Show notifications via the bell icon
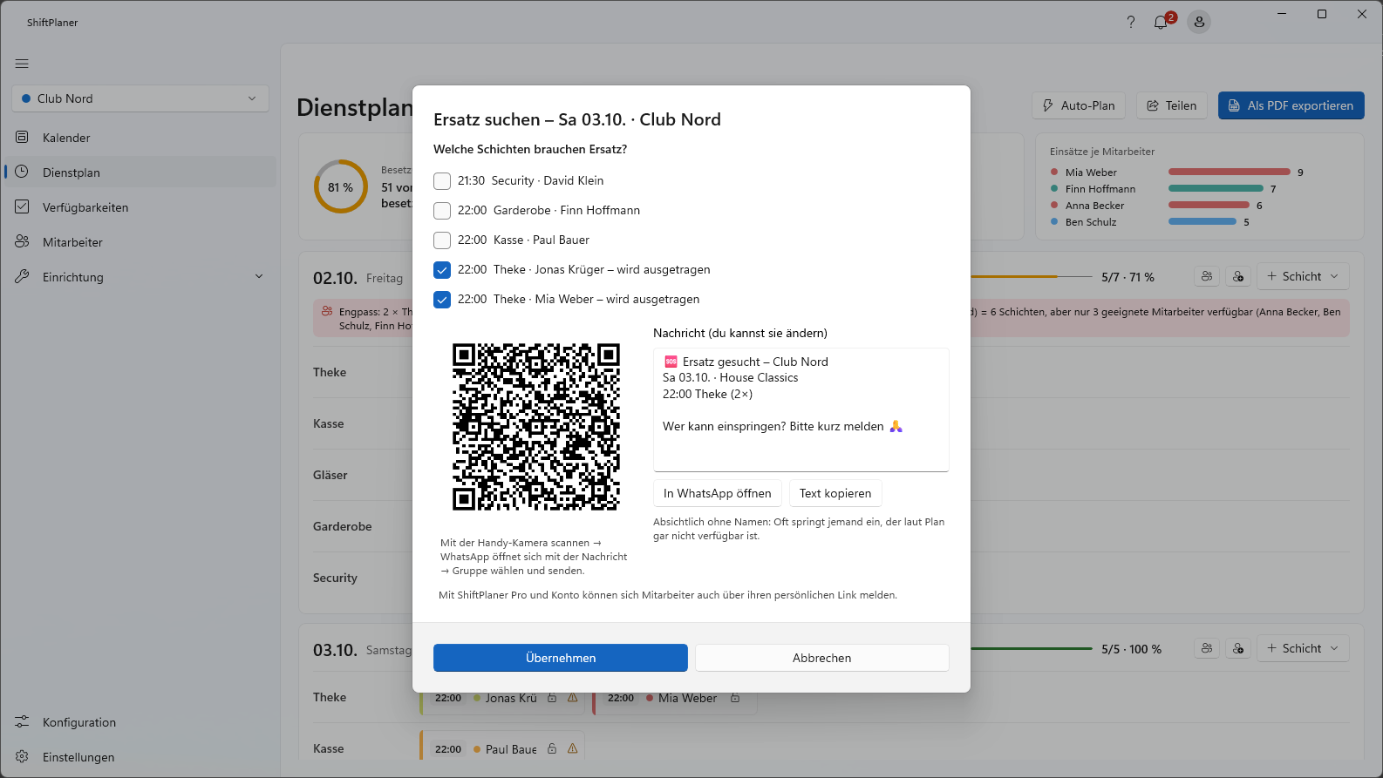This screenshot has width=1383, height=778. pyautogui.click(x=1161, y=22)
